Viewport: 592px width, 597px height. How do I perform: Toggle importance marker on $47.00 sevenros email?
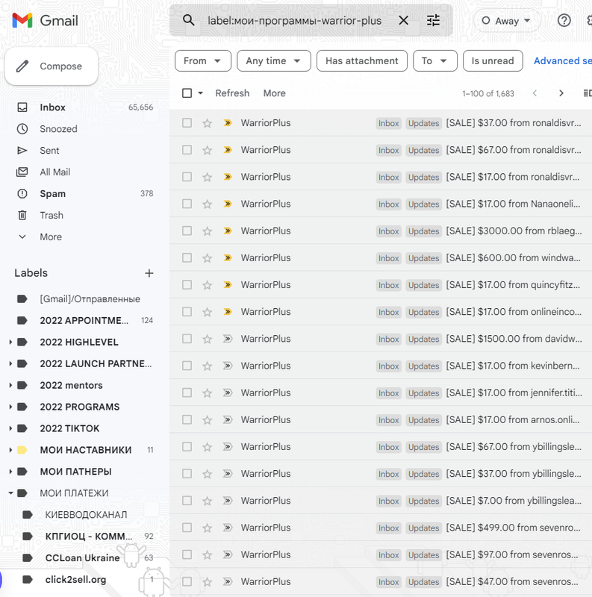[x=228, y=582]
